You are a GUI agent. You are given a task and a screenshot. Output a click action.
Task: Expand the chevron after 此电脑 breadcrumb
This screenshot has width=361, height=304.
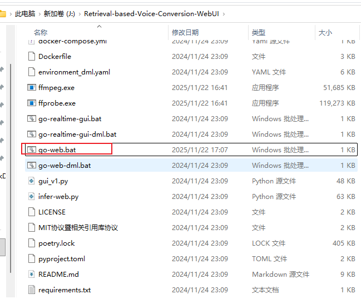[x=39, y=14]
